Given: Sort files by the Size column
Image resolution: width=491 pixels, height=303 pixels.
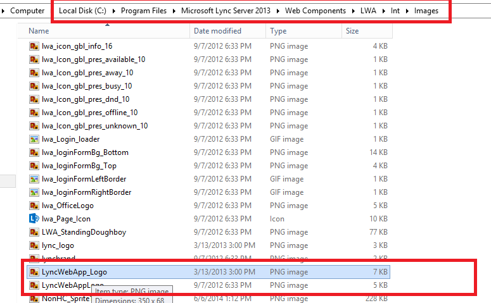Looking at the screenshot, I should 352,31.
